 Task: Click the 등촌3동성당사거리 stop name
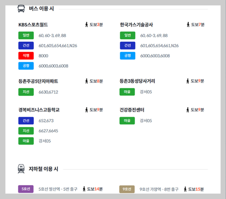[x=137, y=81]
